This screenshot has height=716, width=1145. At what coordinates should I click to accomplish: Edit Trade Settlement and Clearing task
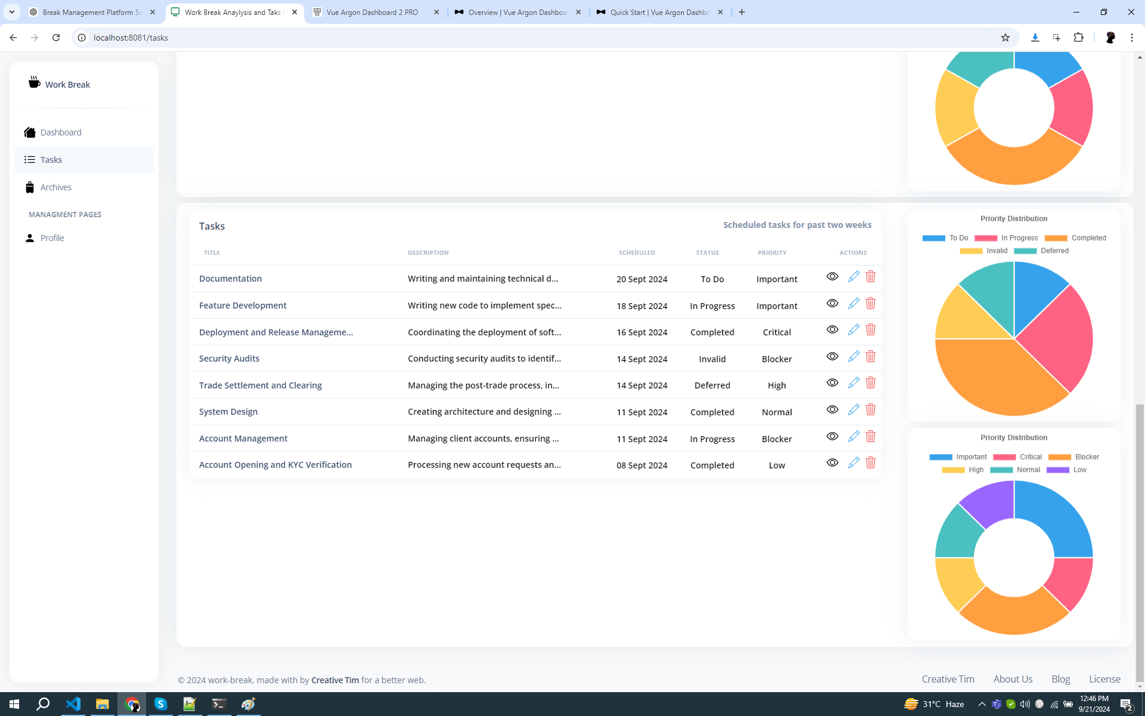click(x=853, y=383)
